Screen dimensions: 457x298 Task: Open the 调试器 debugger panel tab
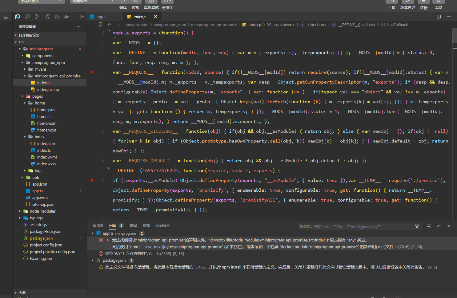pyautogui.click(x=98, y=225)
